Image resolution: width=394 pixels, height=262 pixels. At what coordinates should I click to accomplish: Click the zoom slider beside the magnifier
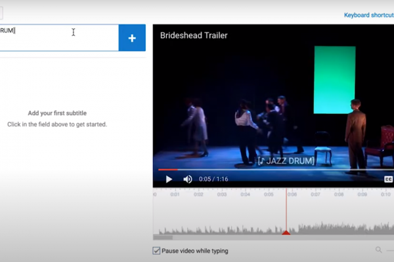click(390, 250)
